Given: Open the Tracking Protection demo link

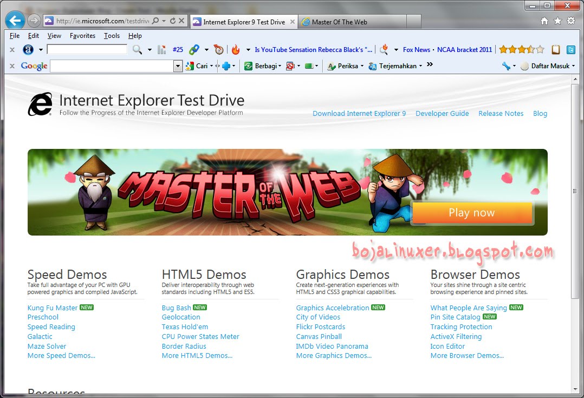Looking at the screenshot, I should click(461, 327).
